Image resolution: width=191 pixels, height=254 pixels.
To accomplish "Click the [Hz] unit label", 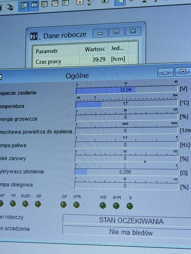I will coord(185,145).
